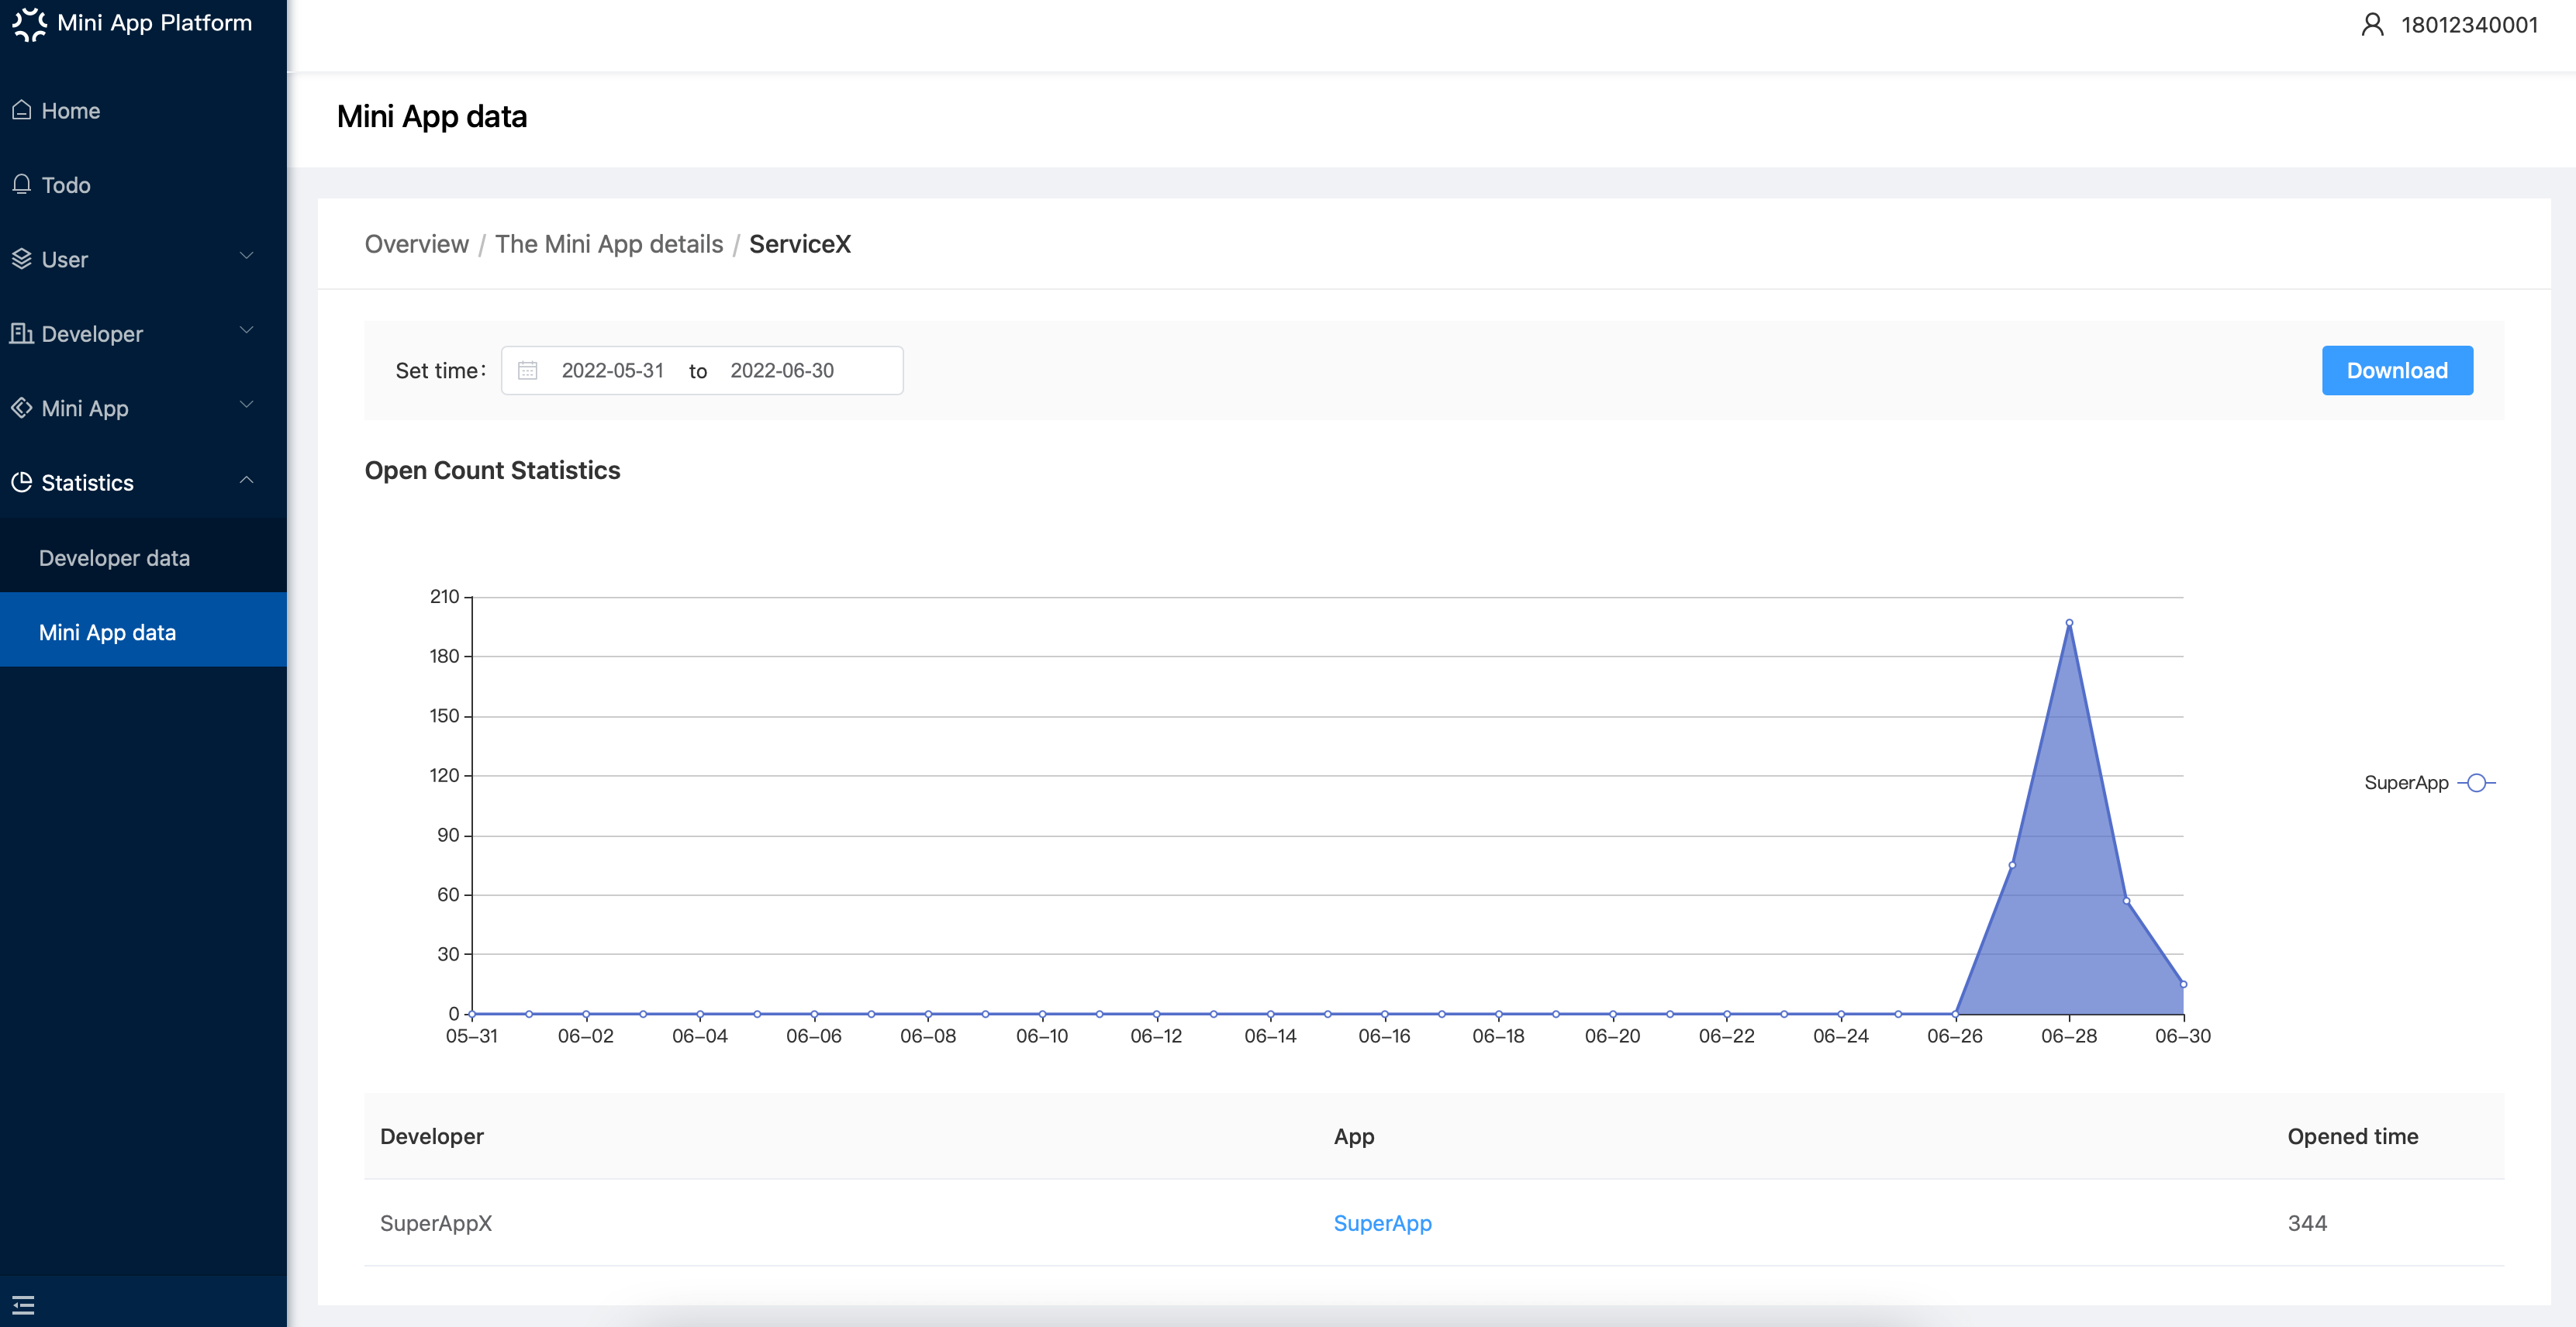Select the Mini App data submenu item
The width and height of the screenshot is (2576, 1327).
point(143,632)
